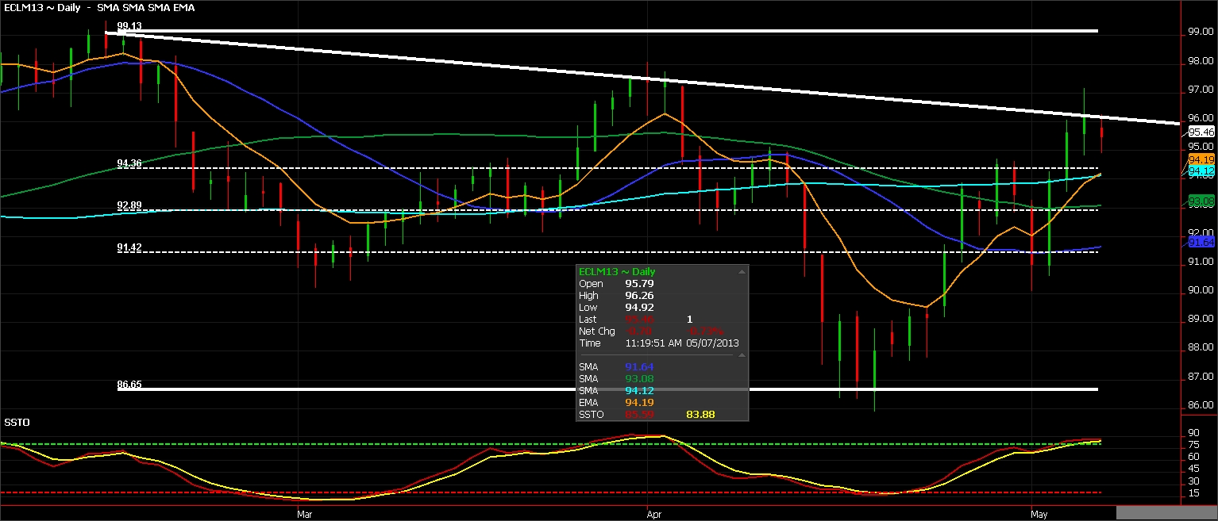Screen dimensions: 1218x521
Task: Click the SSTO indicator pane label
Action: click(17, 422)
